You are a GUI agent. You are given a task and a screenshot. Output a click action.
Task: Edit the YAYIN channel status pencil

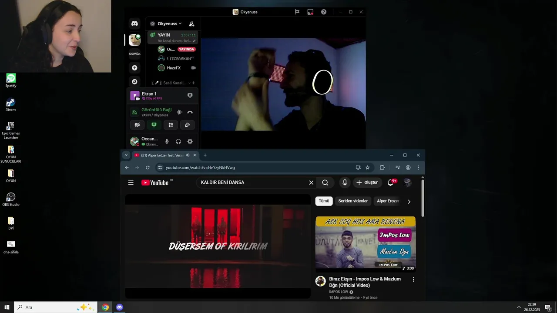pyautogui.click(x=194, y=41)
